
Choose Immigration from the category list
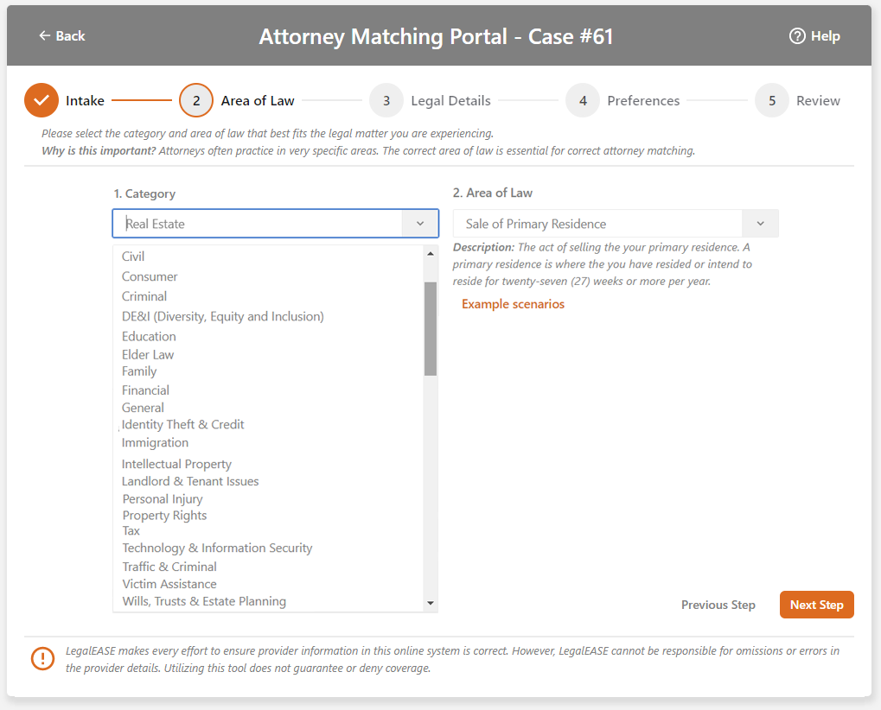point(155,443)
